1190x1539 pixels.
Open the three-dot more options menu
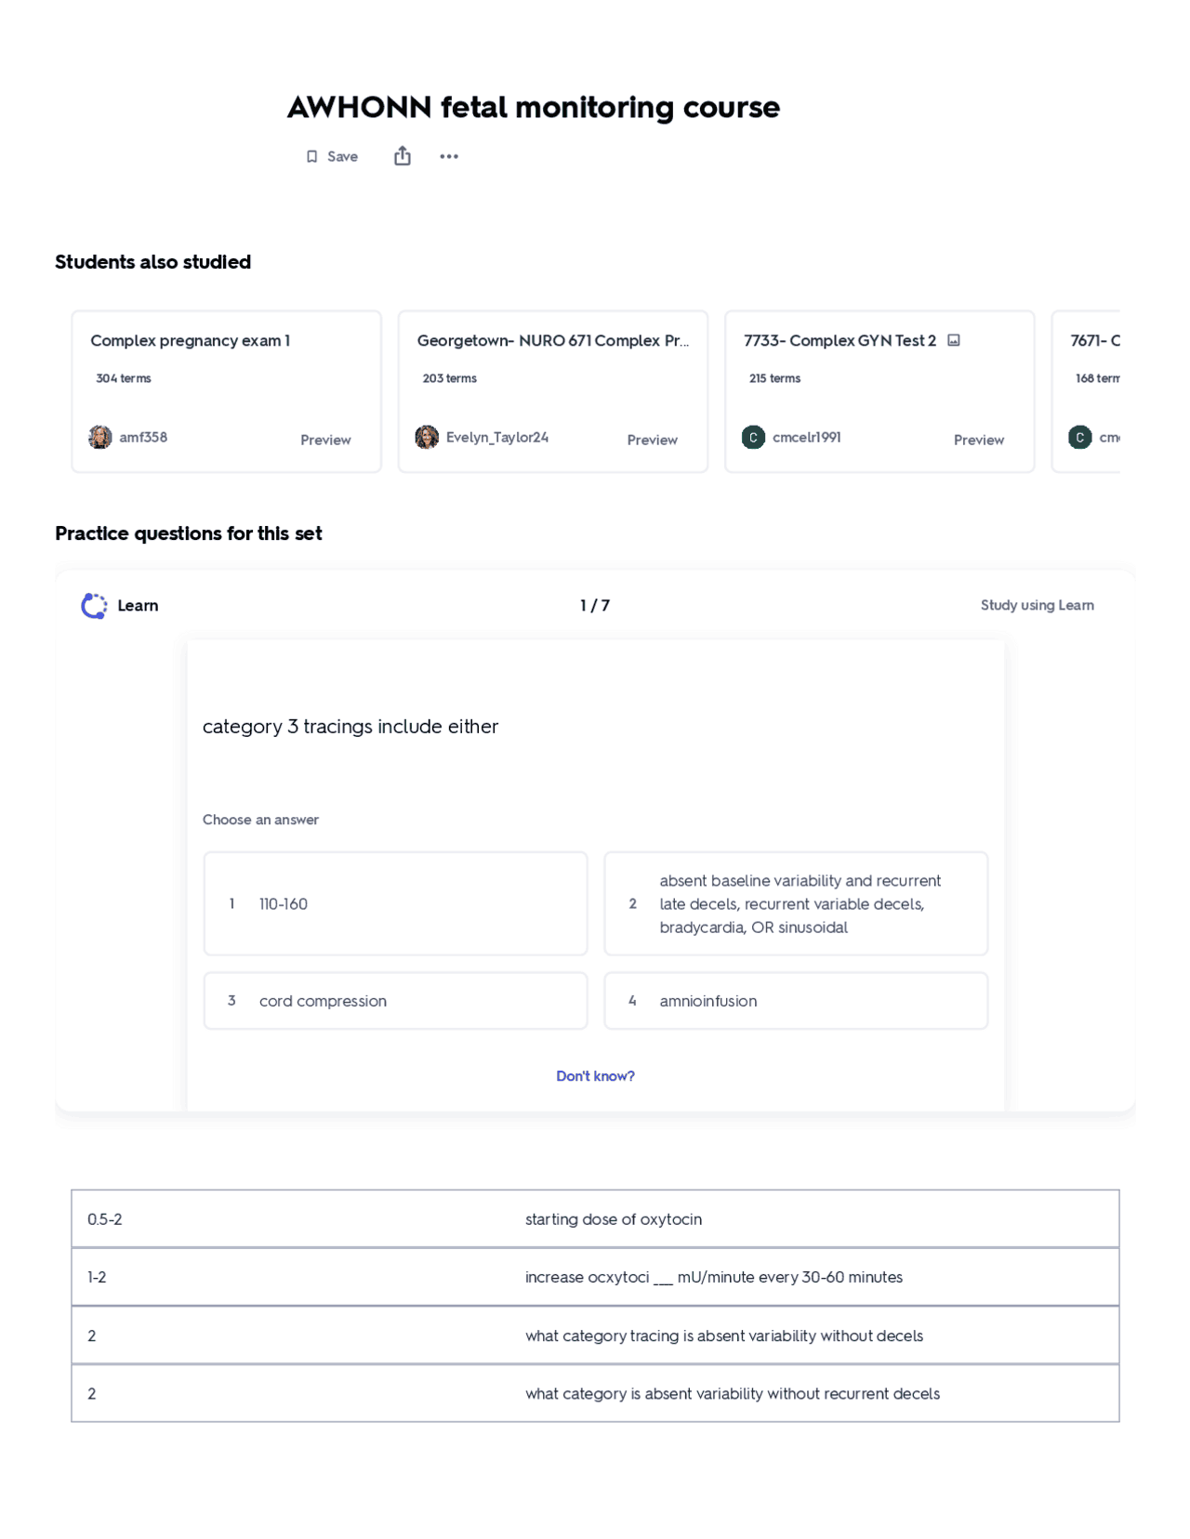(x=449, y=156)
